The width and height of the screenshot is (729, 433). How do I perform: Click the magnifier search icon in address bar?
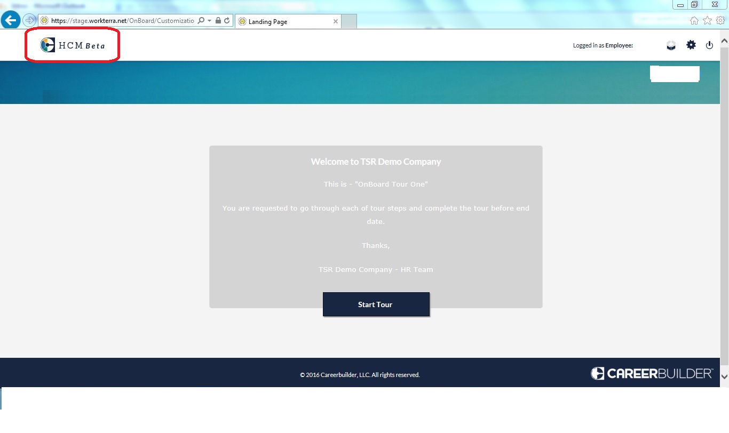tap(201, 21)
